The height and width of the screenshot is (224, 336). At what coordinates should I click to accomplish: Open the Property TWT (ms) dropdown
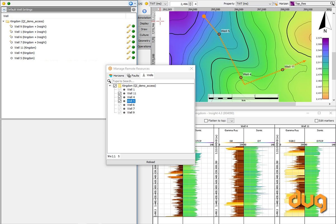click(254, 4)
